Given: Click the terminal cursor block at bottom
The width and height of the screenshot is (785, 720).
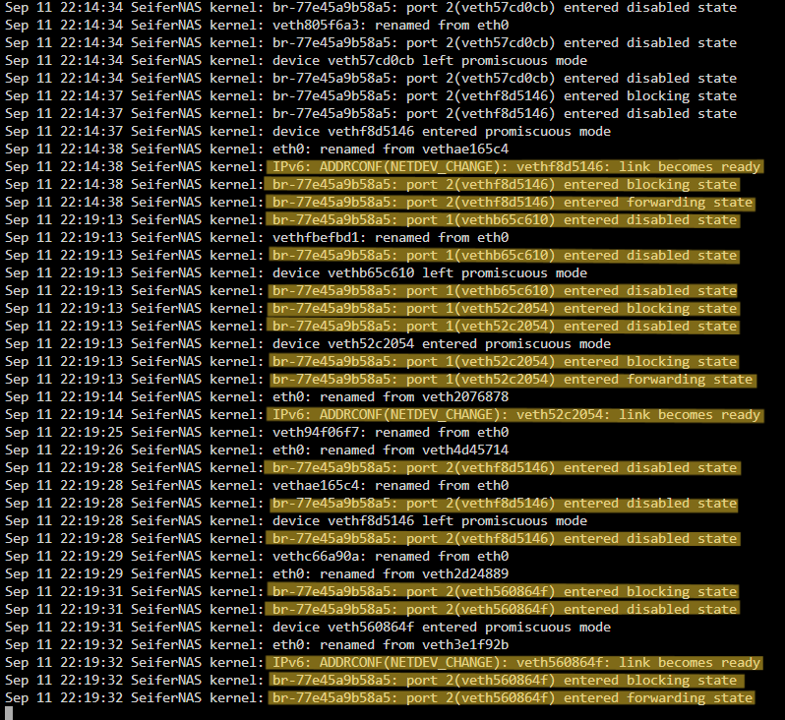Looking at the screenshot, I should pos(9,713).
